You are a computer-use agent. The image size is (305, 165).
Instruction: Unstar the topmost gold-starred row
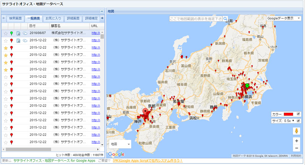(x=6, y=48)
